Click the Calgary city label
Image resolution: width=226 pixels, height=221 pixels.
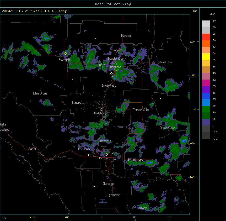coord(105,158)
